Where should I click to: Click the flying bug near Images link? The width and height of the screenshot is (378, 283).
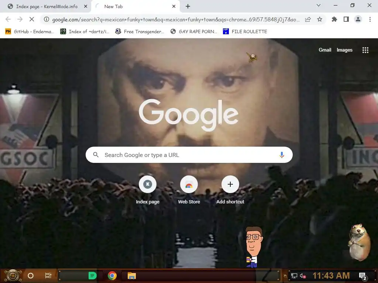click(252, 57)
